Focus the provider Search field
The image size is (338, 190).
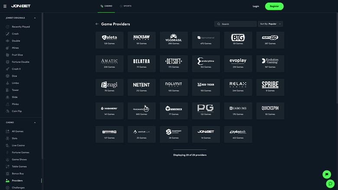point(235,24)
